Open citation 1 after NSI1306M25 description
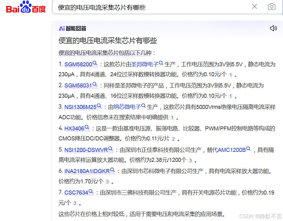 (172, 118)
